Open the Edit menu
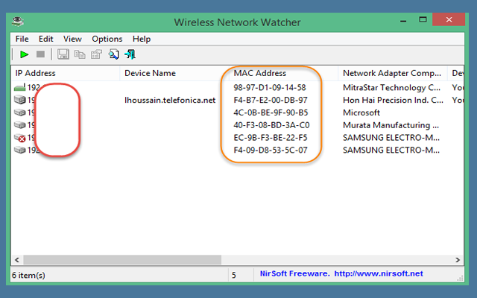The height and width of the screenshot is (298, 477). click(46, 39)
